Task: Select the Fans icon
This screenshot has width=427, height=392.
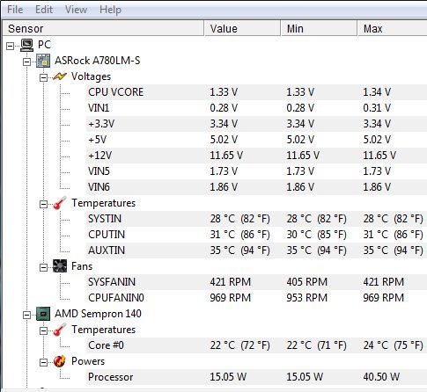Action: pyautogui.click(x=60, y=266)
